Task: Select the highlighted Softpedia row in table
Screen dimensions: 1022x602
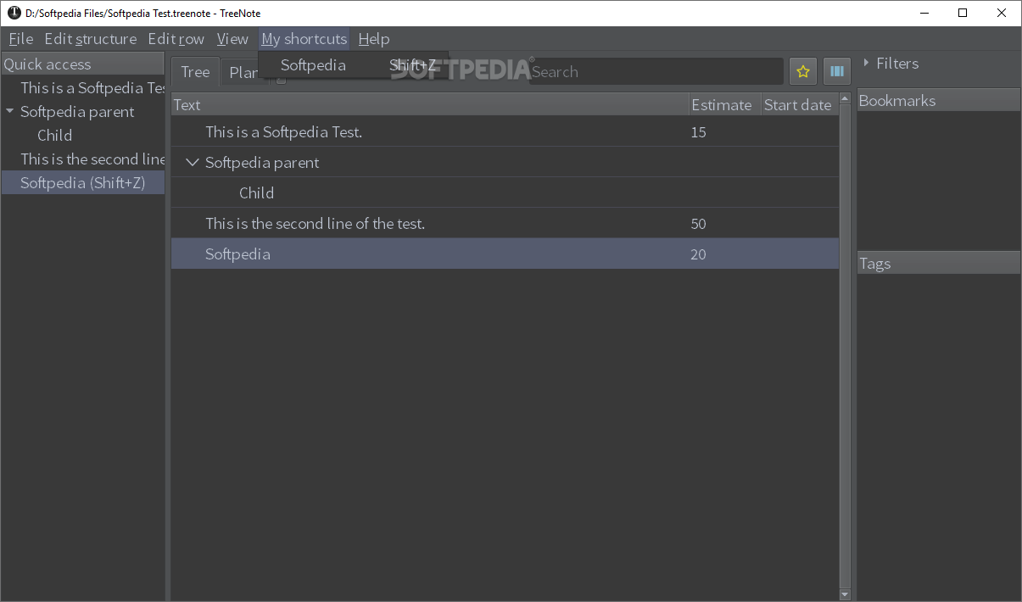Action: pyautogui.click(x=505, y=254)
